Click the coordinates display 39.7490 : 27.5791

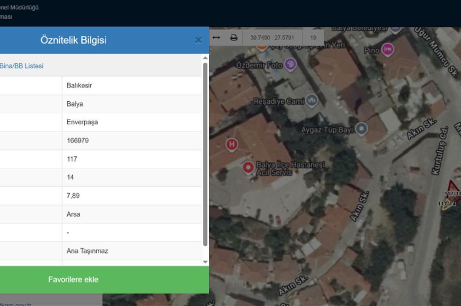coord(272,38)
